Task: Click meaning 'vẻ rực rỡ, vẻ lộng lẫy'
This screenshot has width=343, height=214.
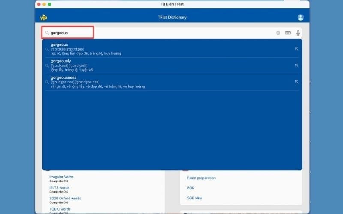Action: point(98,86)
